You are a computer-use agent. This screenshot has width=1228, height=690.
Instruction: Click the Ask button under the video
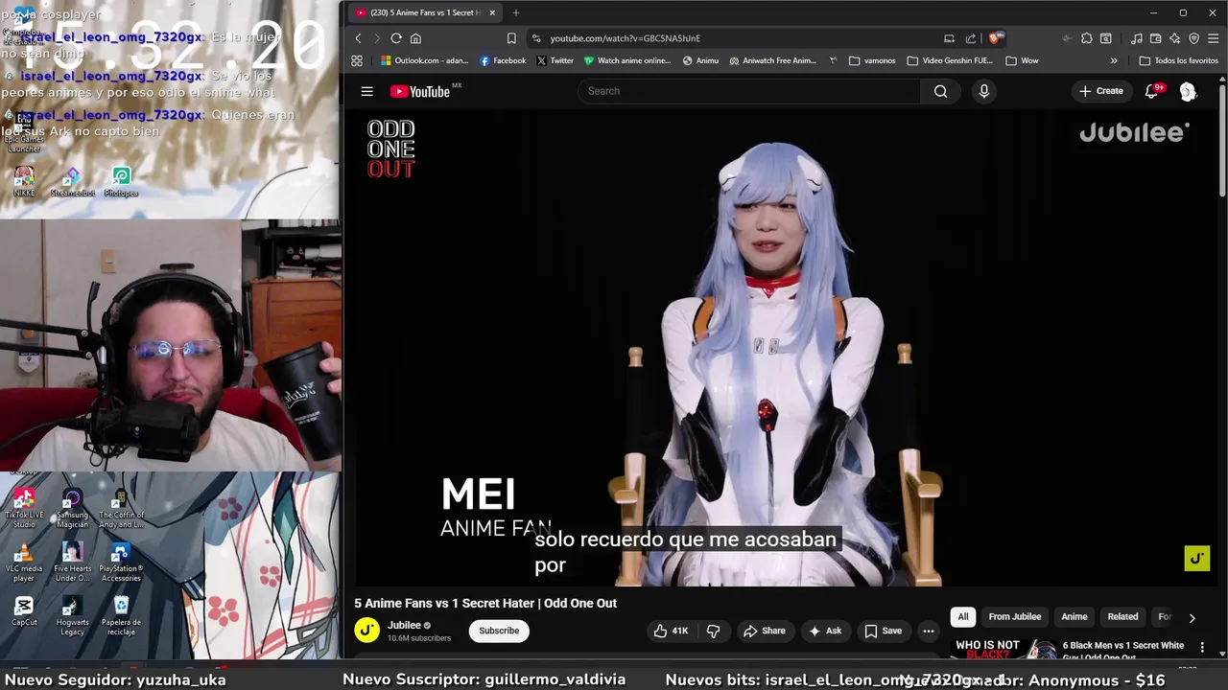coord(825,631)
